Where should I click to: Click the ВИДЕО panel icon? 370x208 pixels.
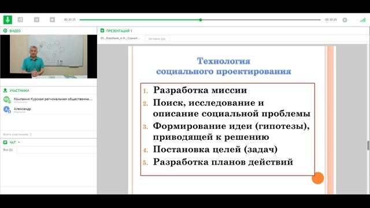click(5, 31)
